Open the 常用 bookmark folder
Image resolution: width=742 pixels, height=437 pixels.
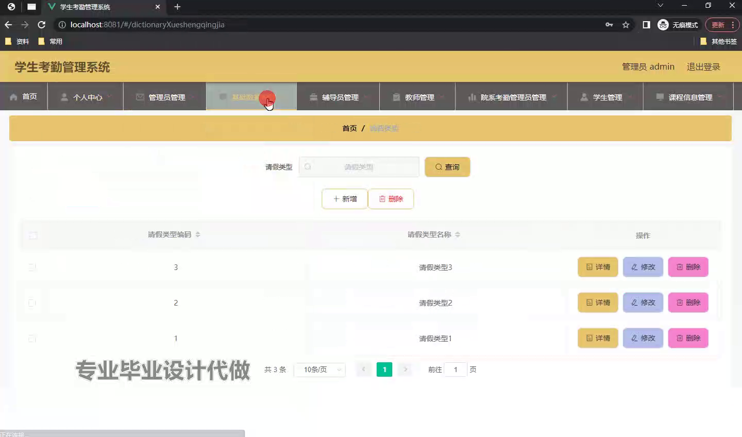pos(50,41)
